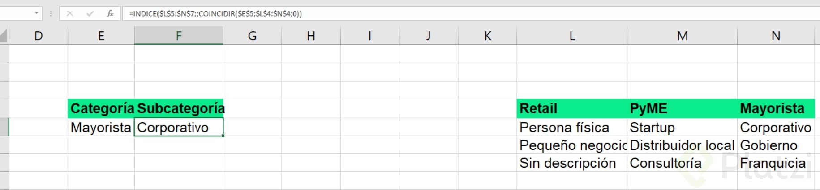This screenshot has width=820, height=190.
Task: Click the Name Box resize dots handle
Action: coord(51,13)
